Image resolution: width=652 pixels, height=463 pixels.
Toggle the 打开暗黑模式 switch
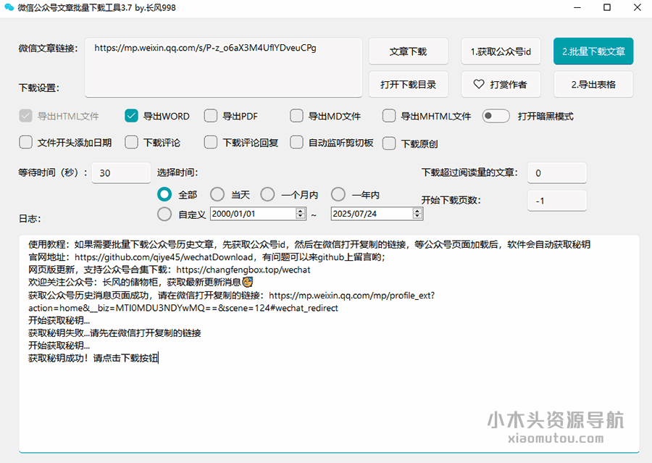click(x=496, y=116)
